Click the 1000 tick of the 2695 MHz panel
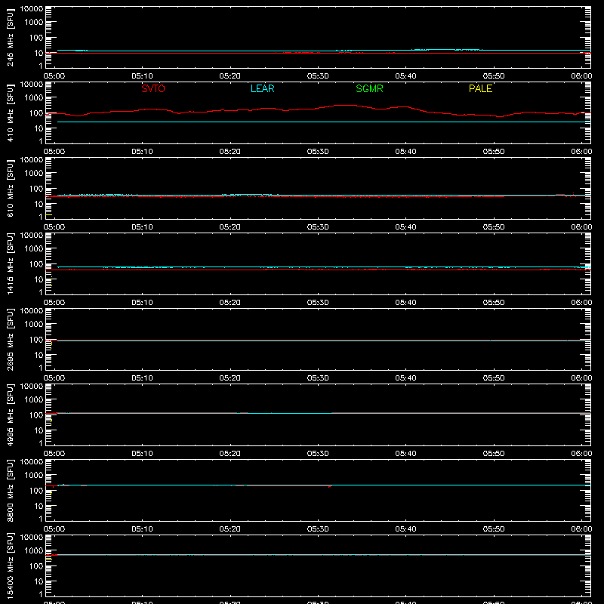This screenshot has width=604, height=604. (34, 325)
